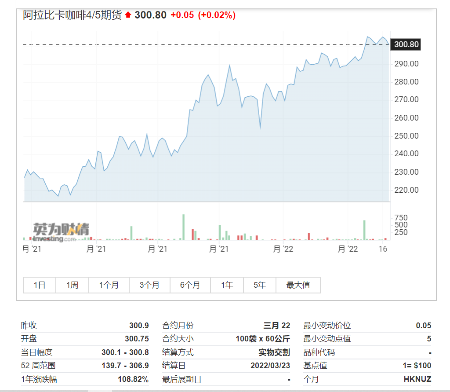This screenshot has width=450, height=392.
Task: Click the 品种代码 label
Action: (x=319, y=352)
